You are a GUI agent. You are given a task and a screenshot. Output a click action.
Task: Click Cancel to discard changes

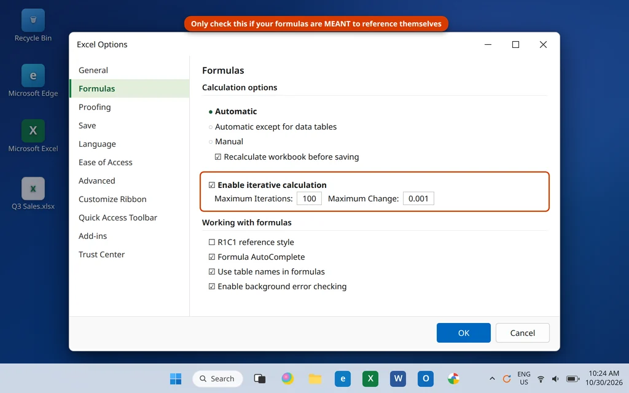pos(522,333)
